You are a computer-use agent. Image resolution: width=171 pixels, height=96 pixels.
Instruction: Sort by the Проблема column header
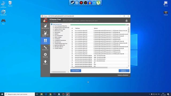[83, 28]
